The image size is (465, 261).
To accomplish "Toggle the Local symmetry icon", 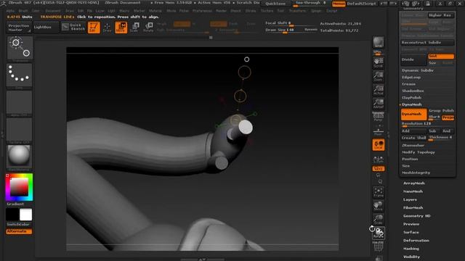I will pyautogui.click(x=378, y=145).
